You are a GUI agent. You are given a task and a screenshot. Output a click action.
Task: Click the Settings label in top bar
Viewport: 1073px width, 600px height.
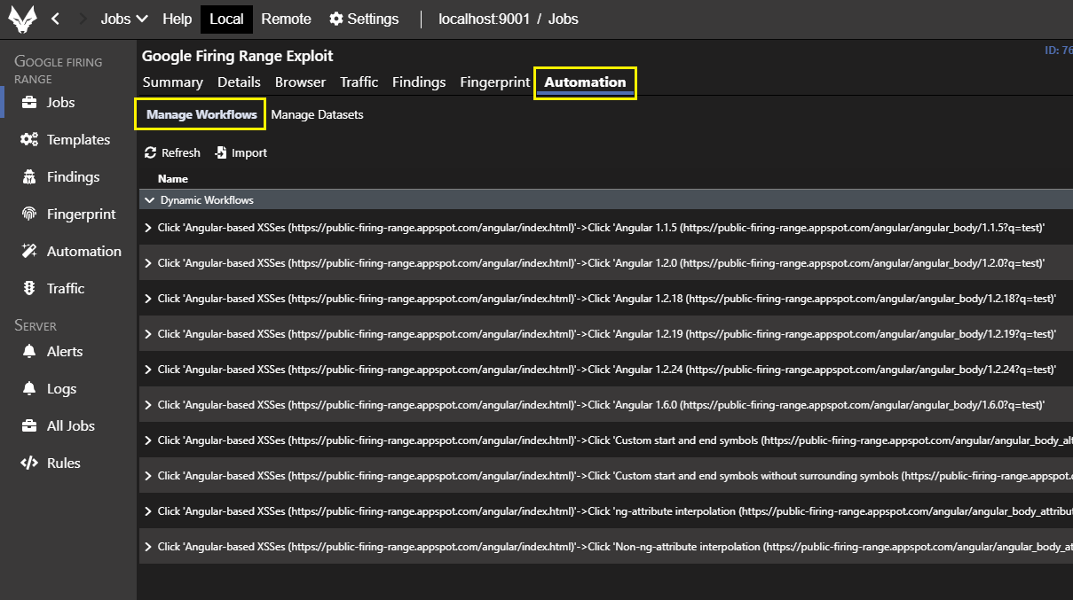tap(373, 19)
